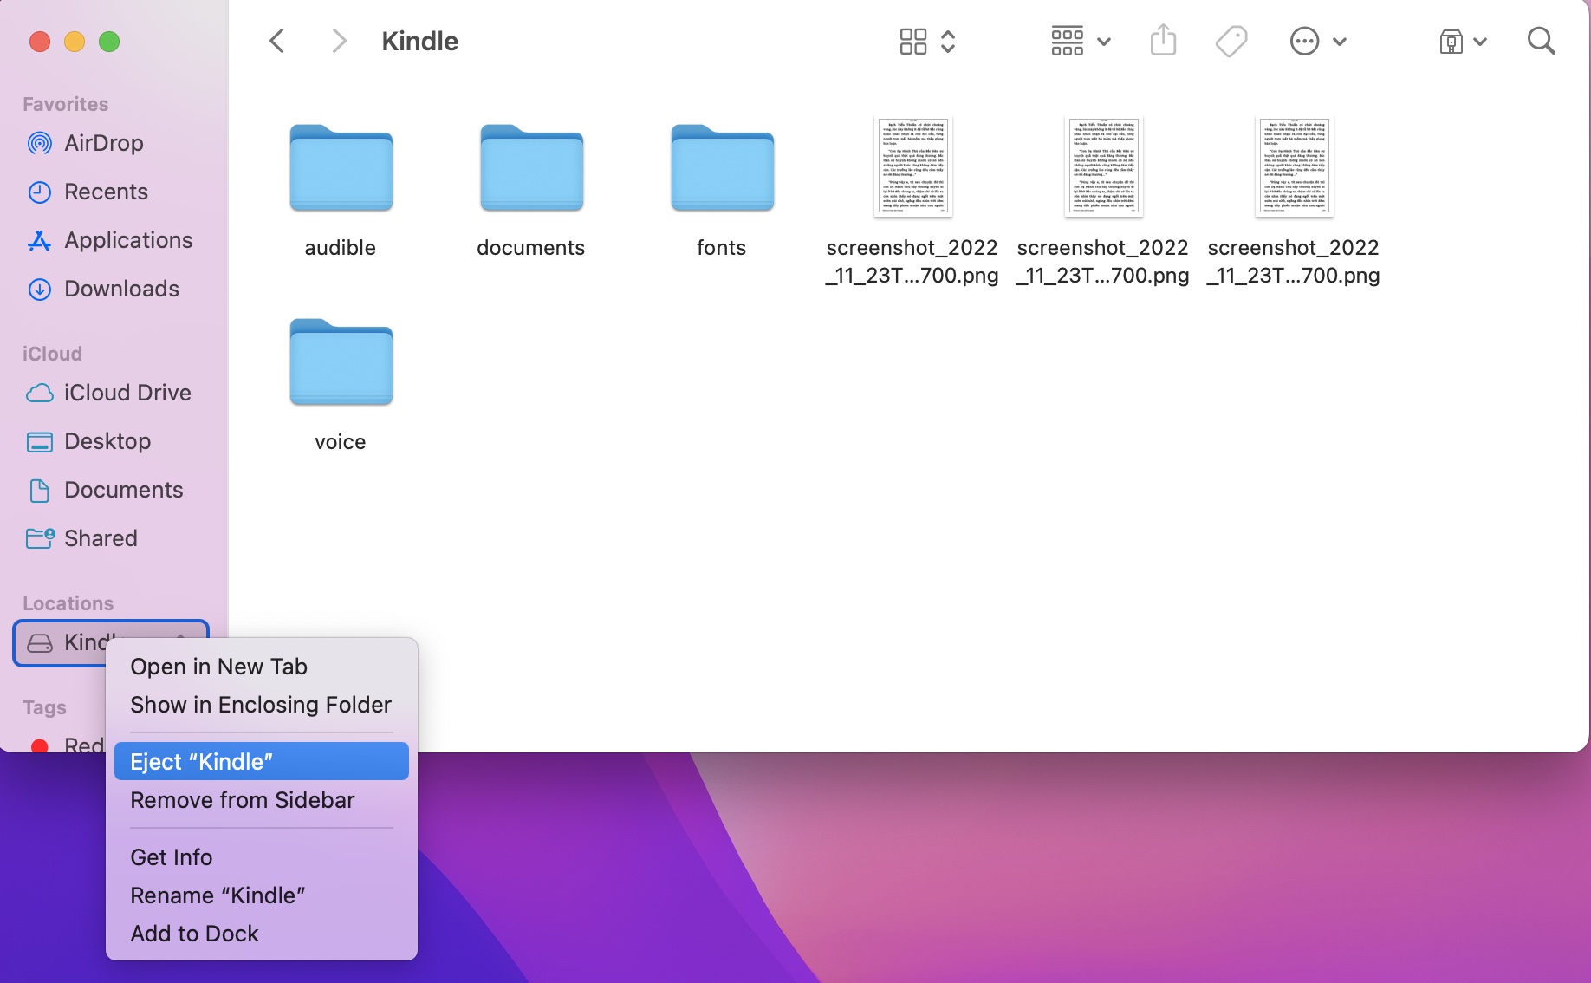Screen dimensions: 1591x983
Task: Click the Red tag color swatch
Action: (39, 745)
